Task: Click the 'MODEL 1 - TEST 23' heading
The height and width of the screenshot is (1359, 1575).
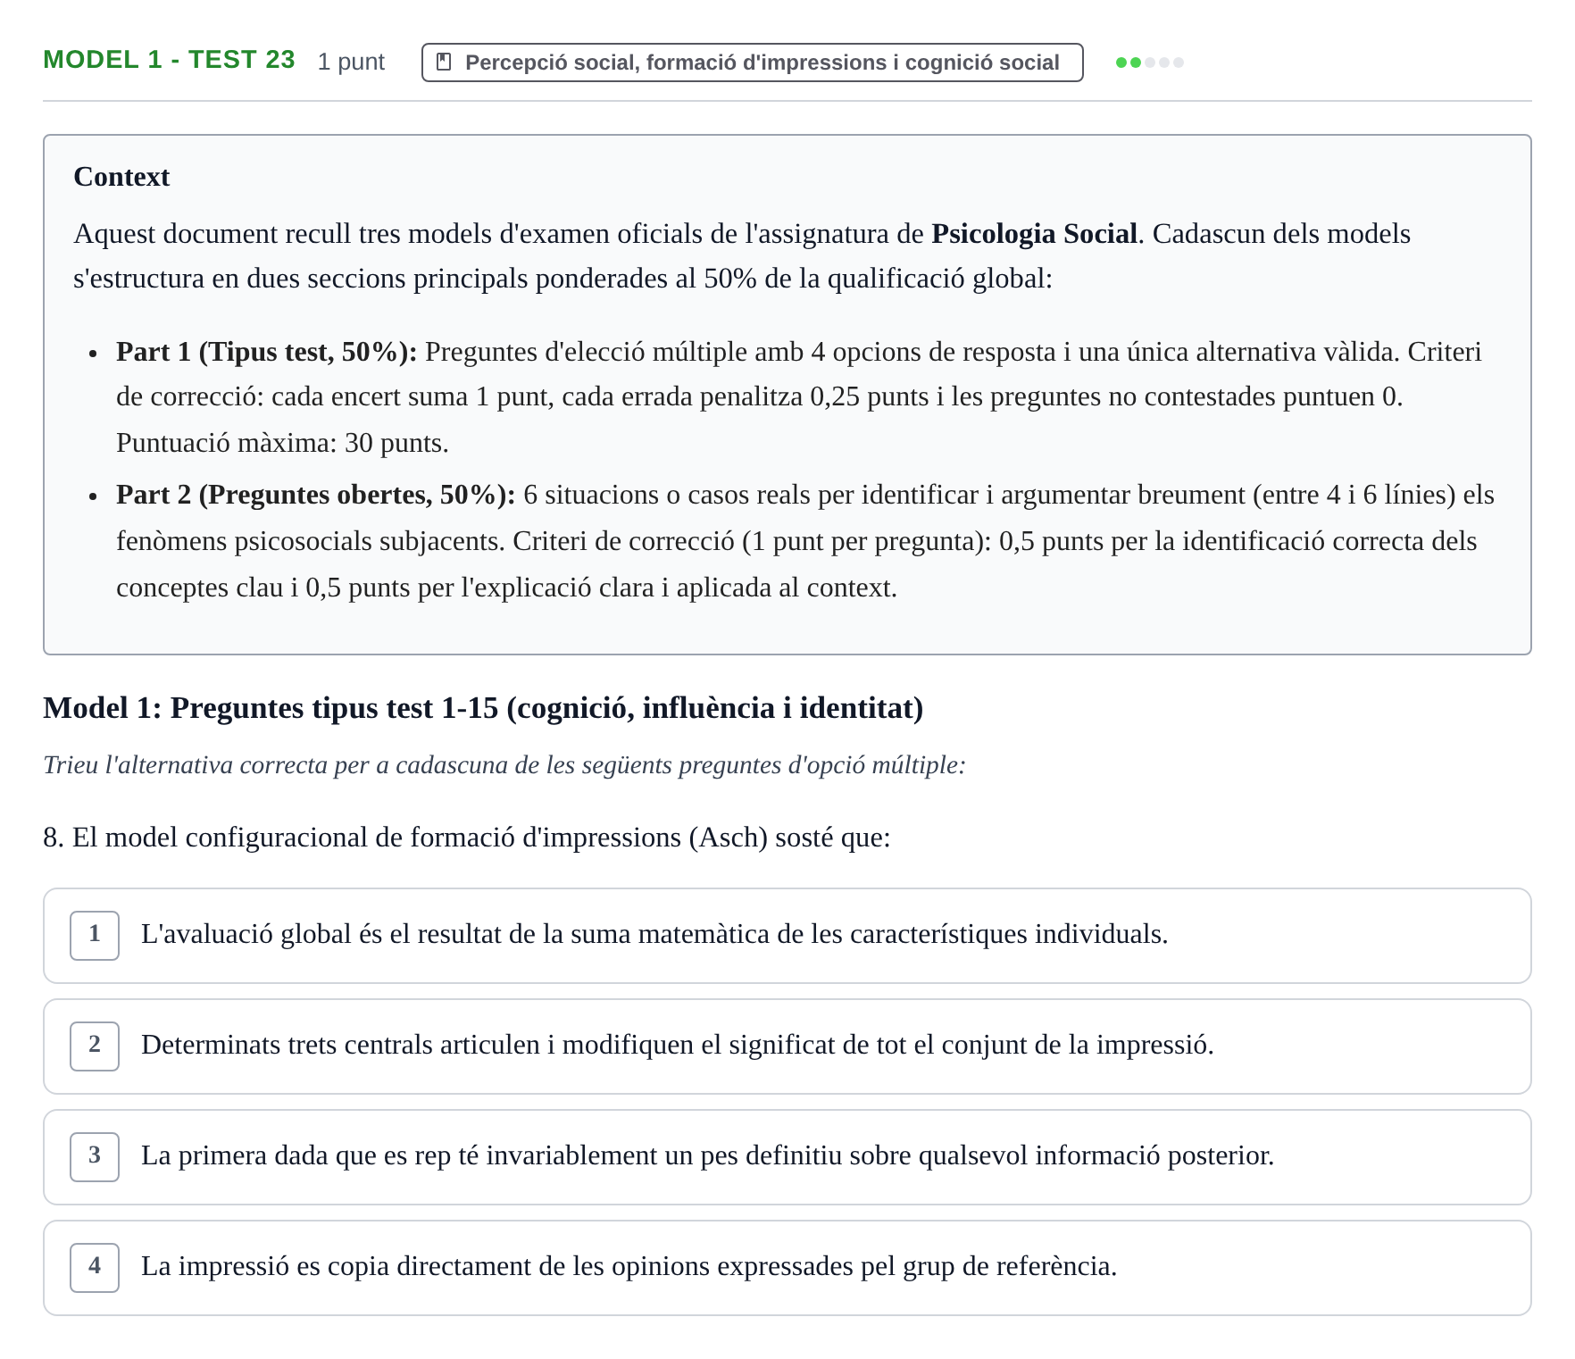Action: [169, 60]
